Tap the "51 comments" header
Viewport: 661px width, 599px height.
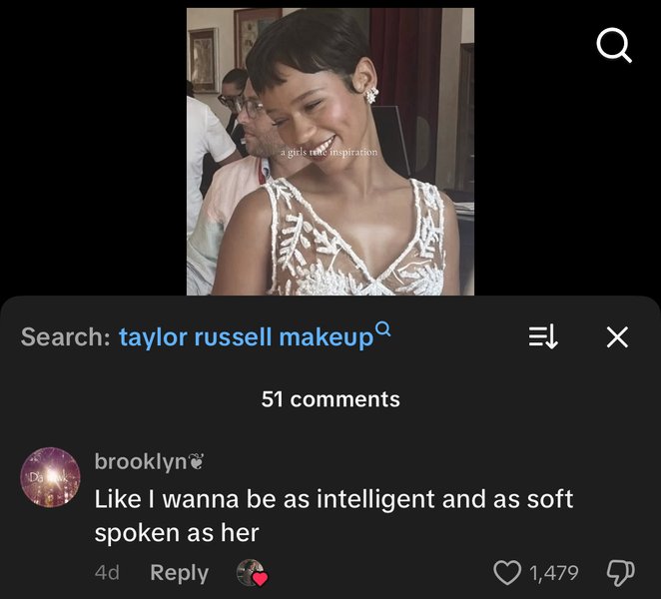tap(330, 399)
